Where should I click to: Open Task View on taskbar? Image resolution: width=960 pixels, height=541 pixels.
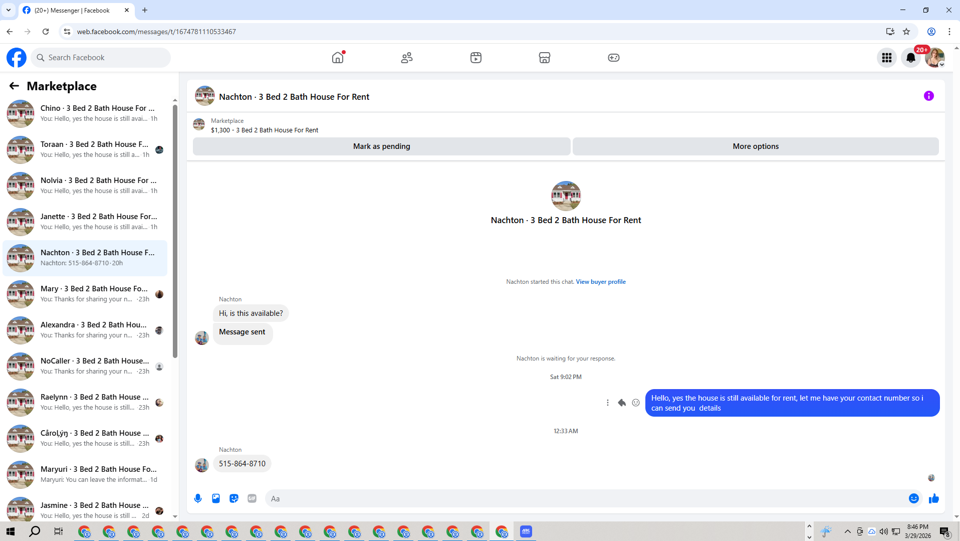click(59, 531)
